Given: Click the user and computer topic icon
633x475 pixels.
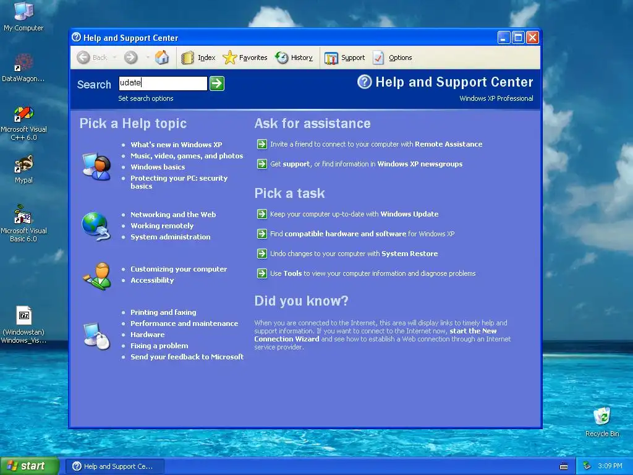Looking at the screenshot, I should 96,166.
